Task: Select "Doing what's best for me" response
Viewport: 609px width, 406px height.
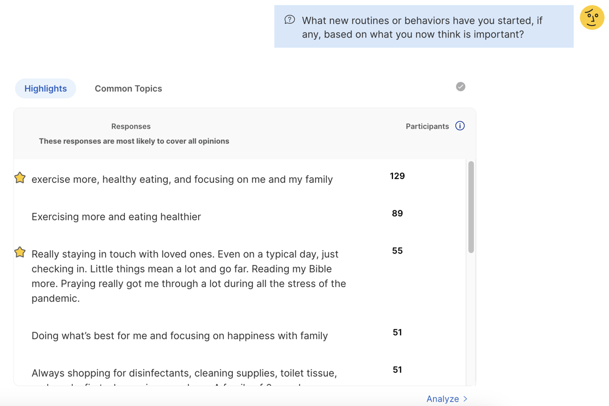Action: pos(180,335)
